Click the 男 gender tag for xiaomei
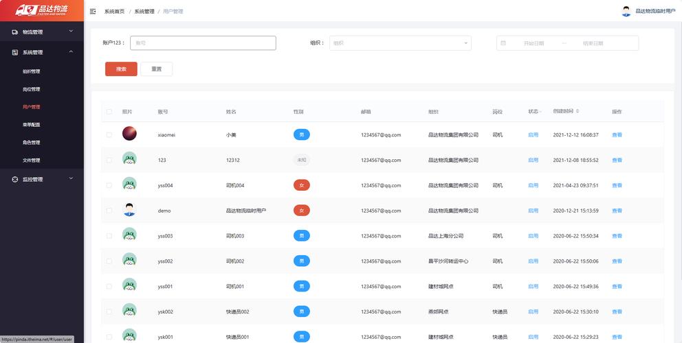 pos(302,134)
